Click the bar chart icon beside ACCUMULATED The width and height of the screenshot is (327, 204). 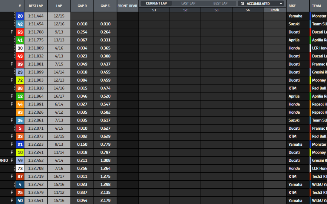pyautogui.click(x=242, y=4)
